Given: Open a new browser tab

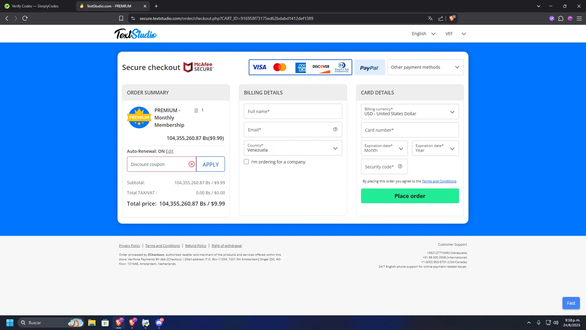Looking at the screenshot, I should [x=156, y=6].
